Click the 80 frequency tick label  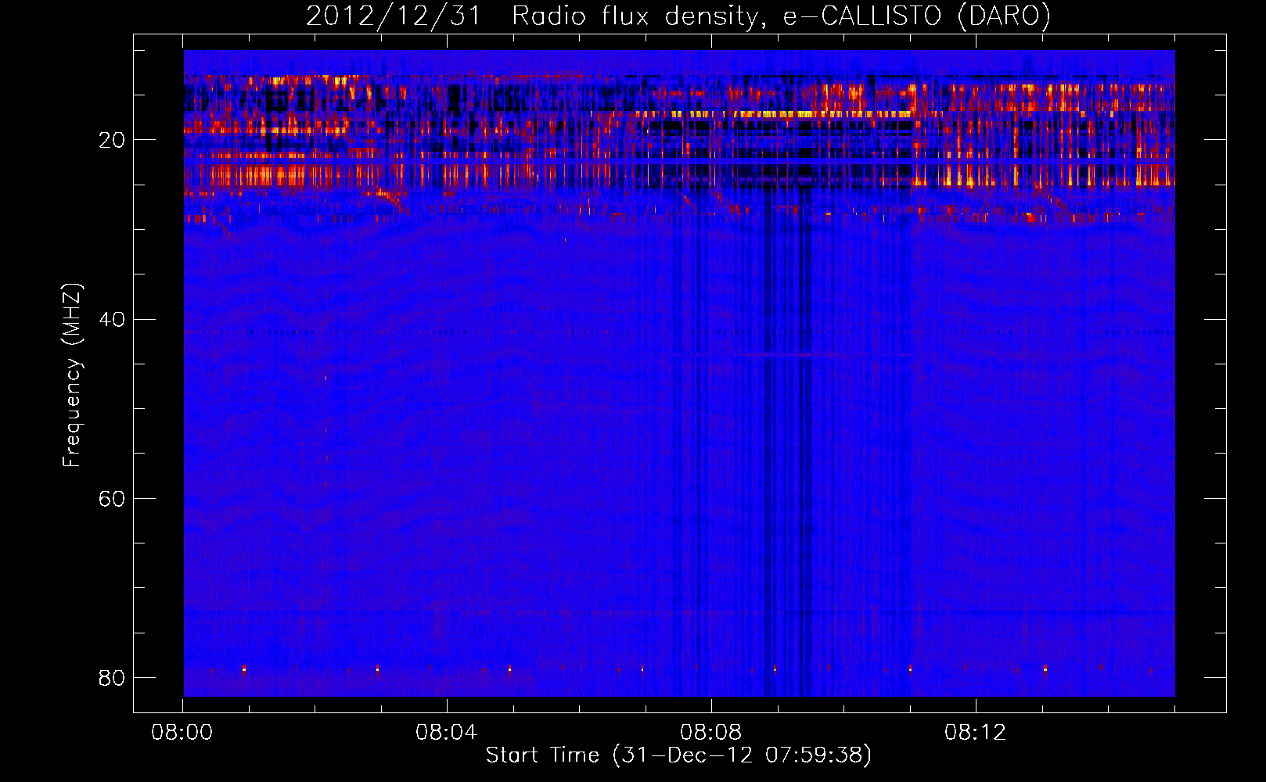click(x=112, y=677)
